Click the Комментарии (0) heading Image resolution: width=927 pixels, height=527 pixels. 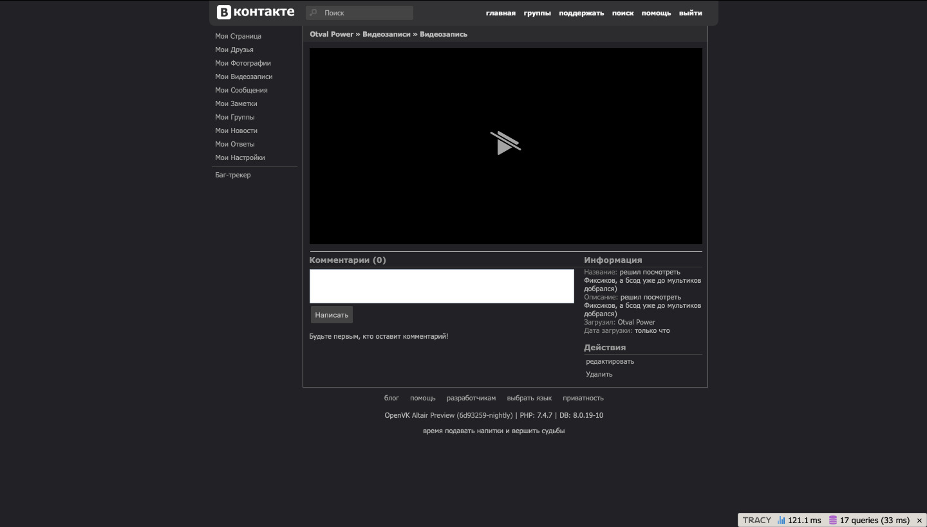point(348,260)
